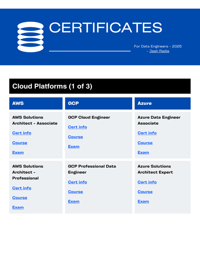This screenshot has height=266, width=200.
Task: Open Exam link for GCP Professional Data Engineer
Action: point(74,202)
